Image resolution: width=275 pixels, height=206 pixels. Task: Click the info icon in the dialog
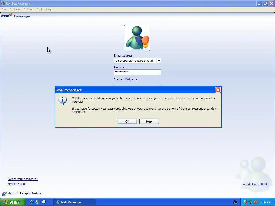(x=62, y=101)
